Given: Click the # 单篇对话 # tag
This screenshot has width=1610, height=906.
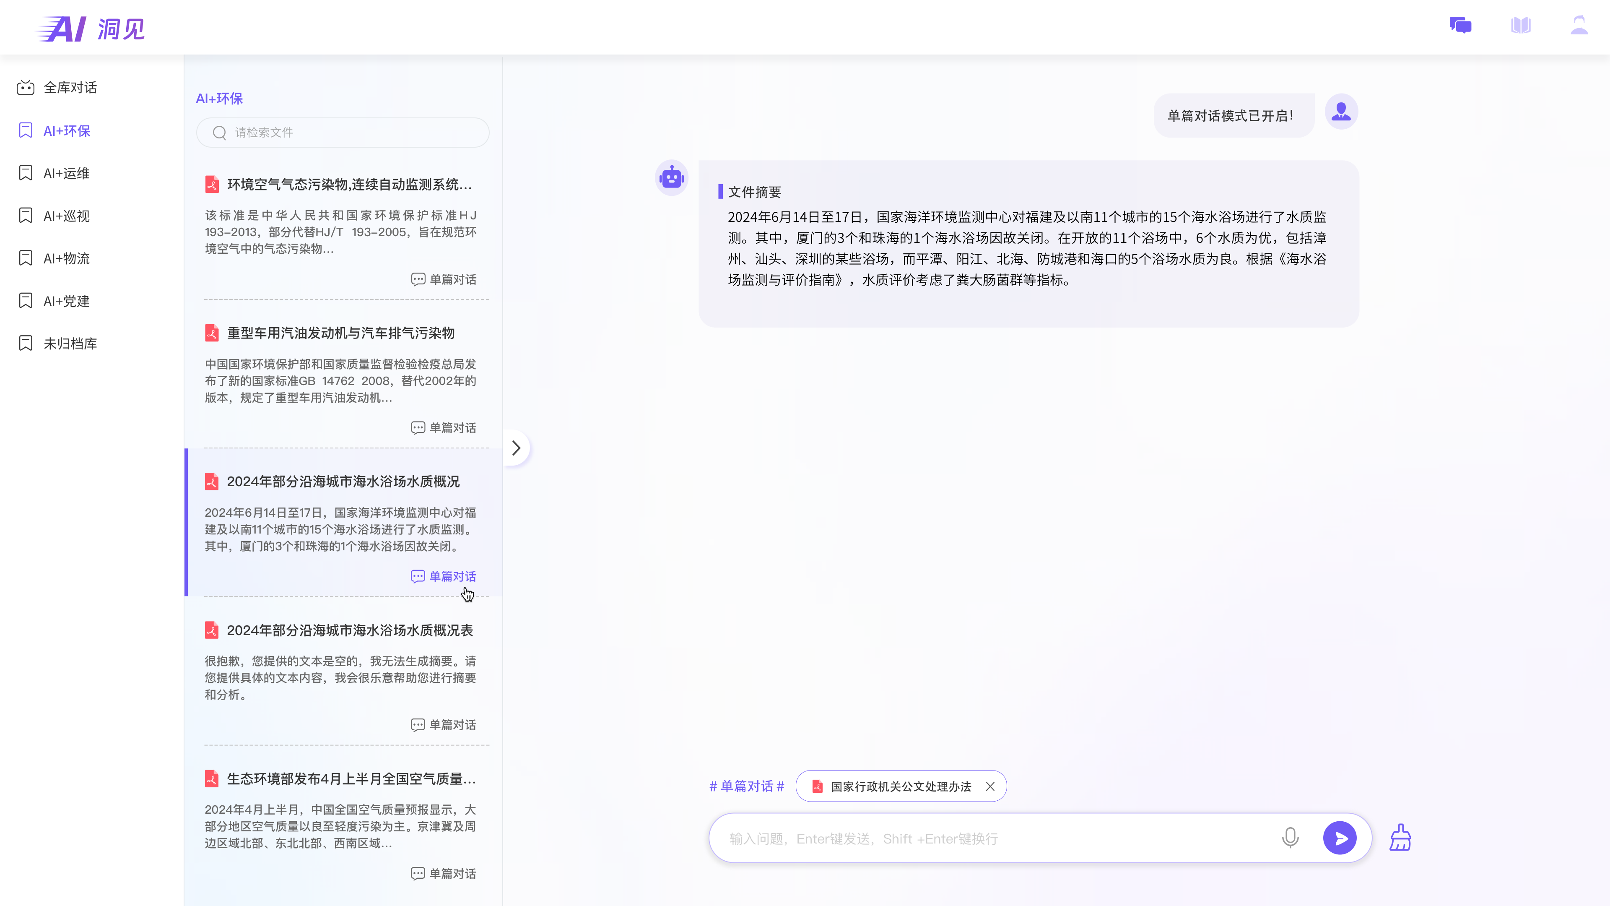Looking at the screenshot, I should [x=747, y=786].
